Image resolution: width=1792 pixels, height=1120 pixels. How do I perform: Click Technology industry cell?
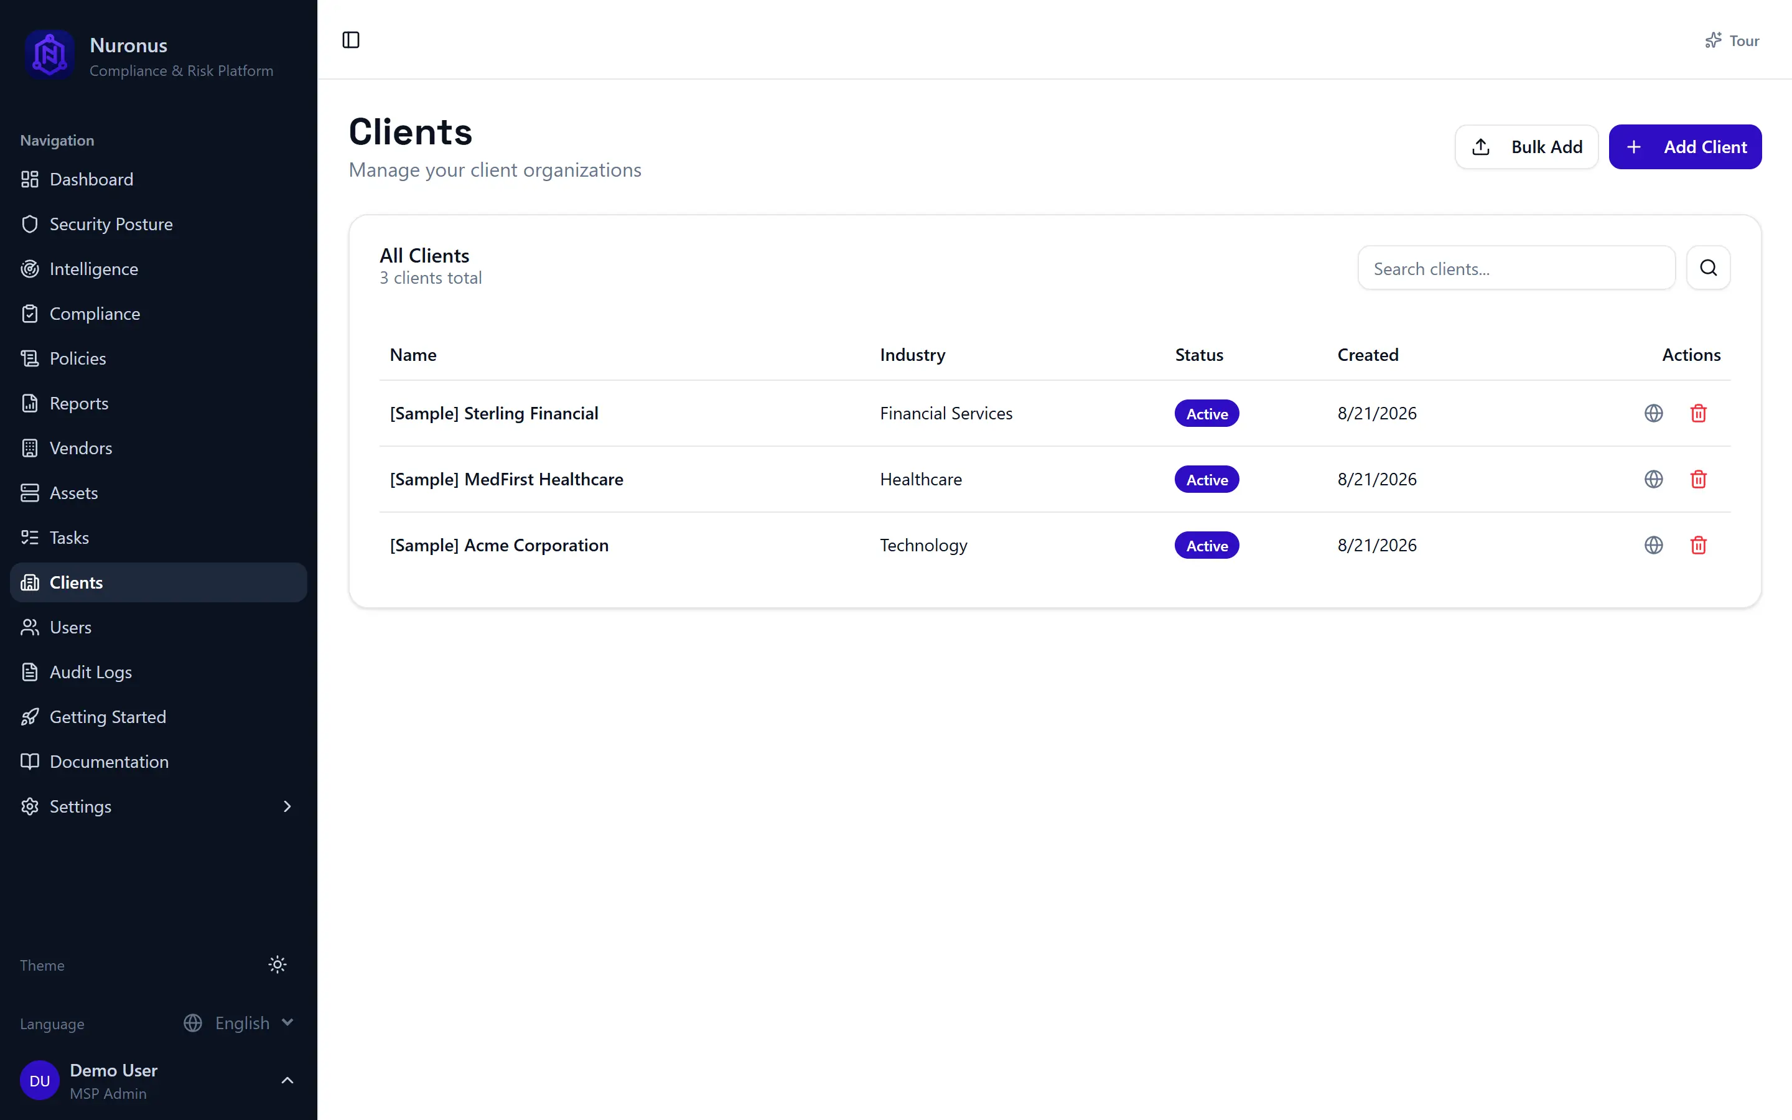(x=923, y=545)
